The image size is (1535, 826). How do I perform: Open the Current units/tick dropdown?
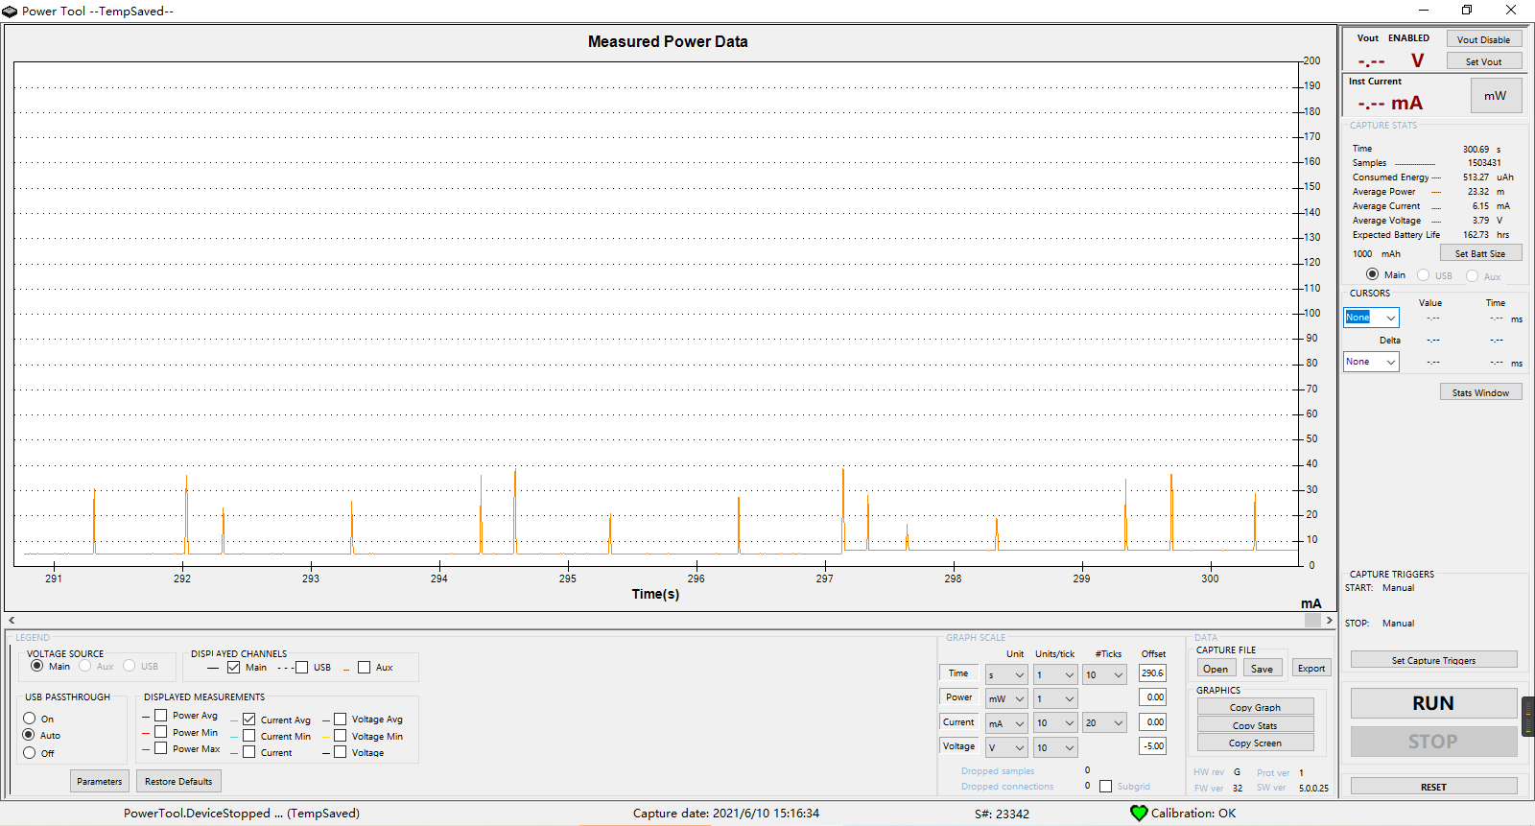(1055, 723)
